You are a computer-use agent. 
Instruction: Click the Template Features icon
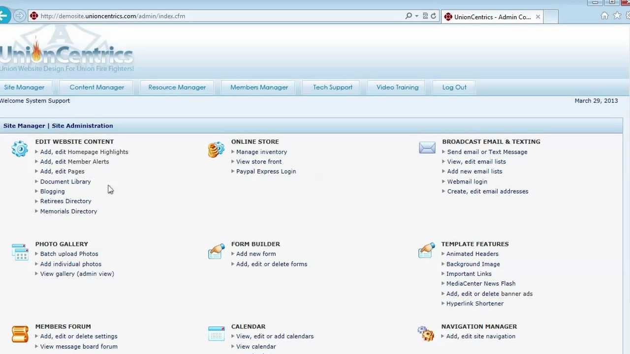[427, 250]
